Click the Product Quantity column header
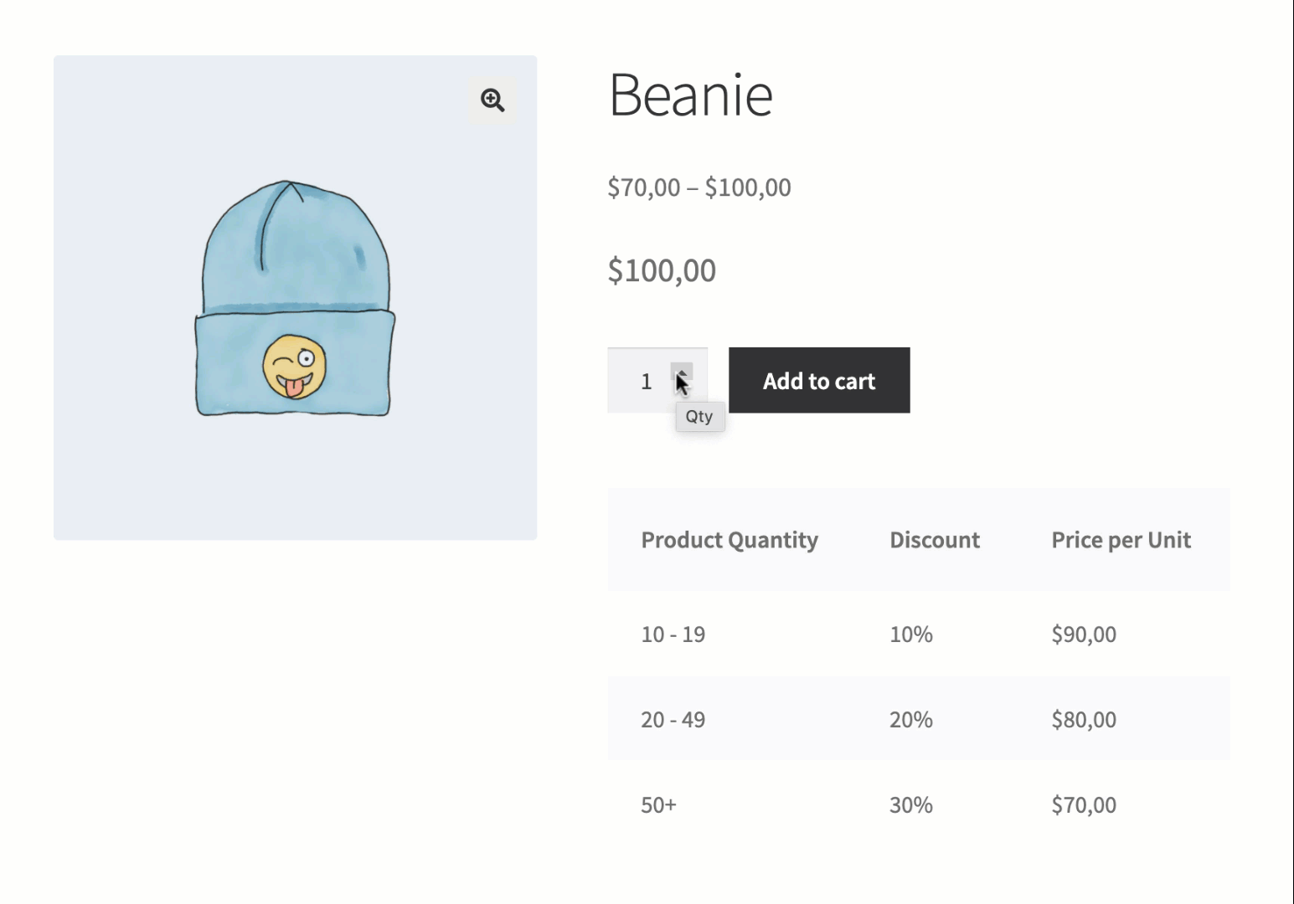 [x=729, y=540]
